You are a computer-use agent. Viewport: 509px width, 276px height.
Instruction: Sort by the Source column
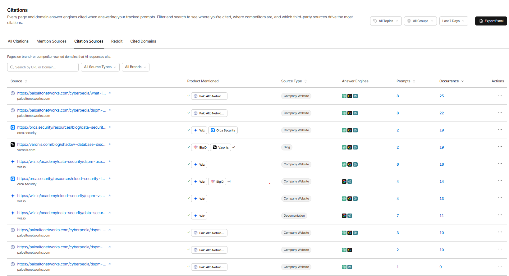click(x=19, y=81)
